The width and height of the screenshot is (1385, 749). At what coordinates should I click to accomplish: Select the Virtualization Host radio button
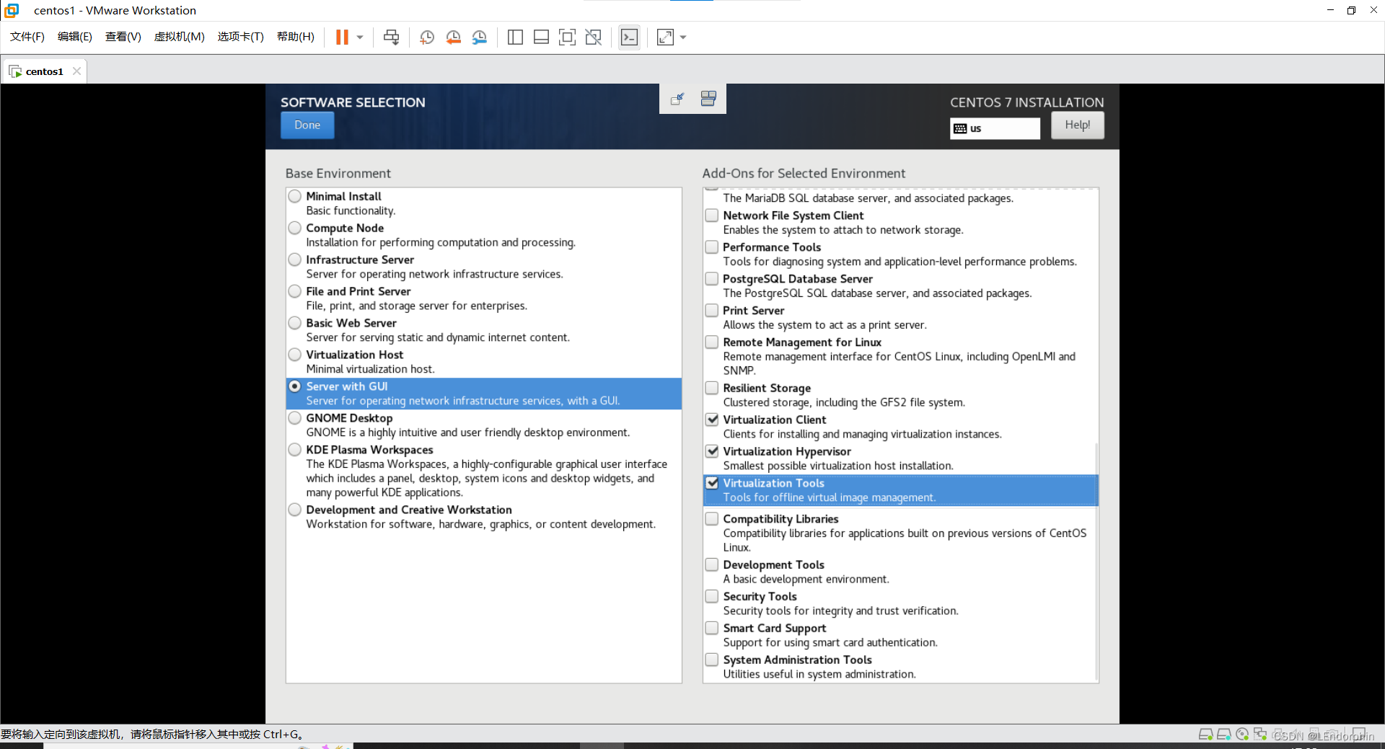(294, 355)
